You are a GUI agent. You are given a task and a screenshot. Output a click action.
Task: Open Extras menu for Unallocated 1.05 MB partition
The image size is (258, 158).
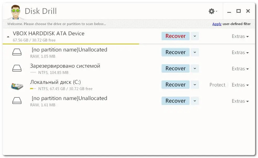pyautogui.click(x=240, y=52)
